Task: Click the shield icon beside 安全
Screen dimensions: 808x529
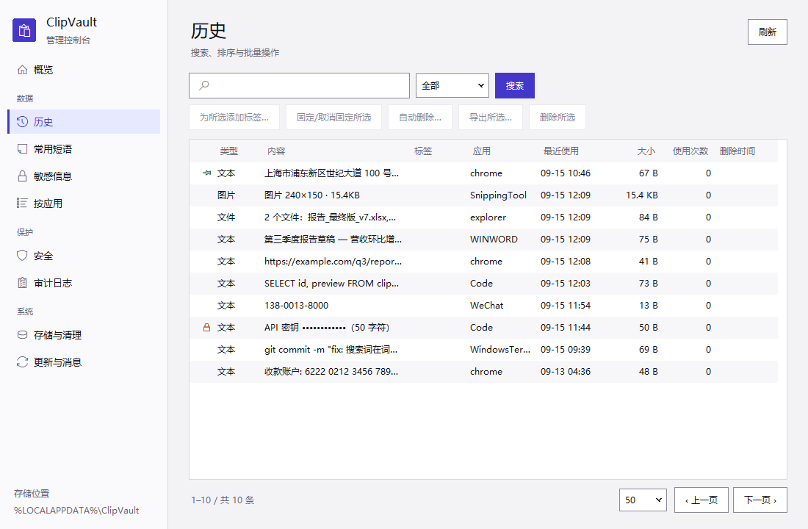Action: [22, 256]
